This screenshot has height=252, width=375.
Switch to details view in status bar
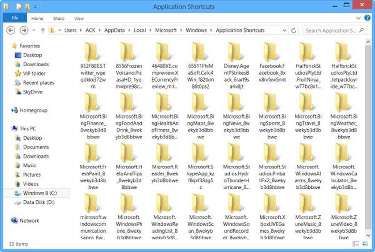coord(355,244)
